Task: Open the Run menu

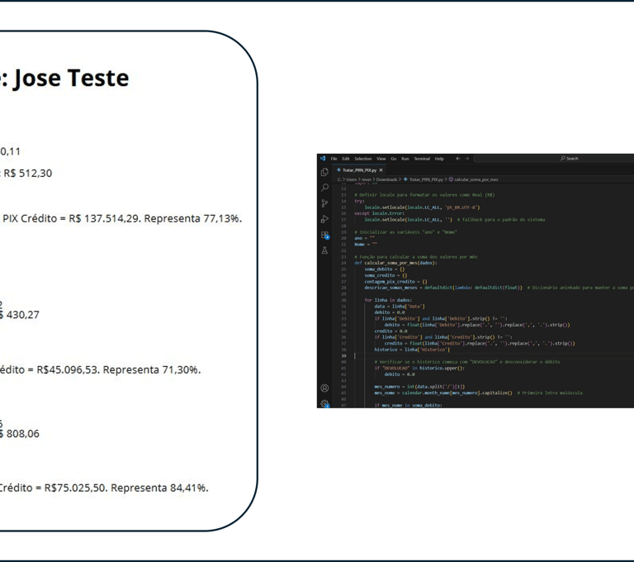Action: click(405, 159)
